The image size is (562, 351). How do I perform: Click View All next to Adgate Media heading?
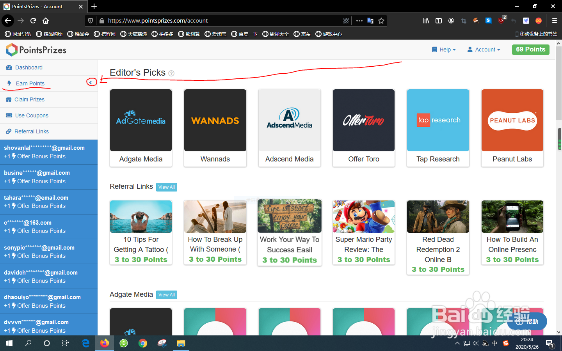click(x=167, y=295)
